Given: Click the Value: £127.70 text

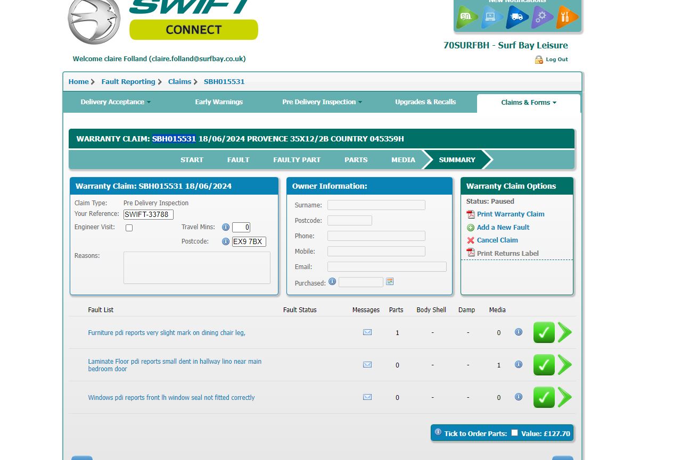Looking at the screenshot, I should coord(546,433).
